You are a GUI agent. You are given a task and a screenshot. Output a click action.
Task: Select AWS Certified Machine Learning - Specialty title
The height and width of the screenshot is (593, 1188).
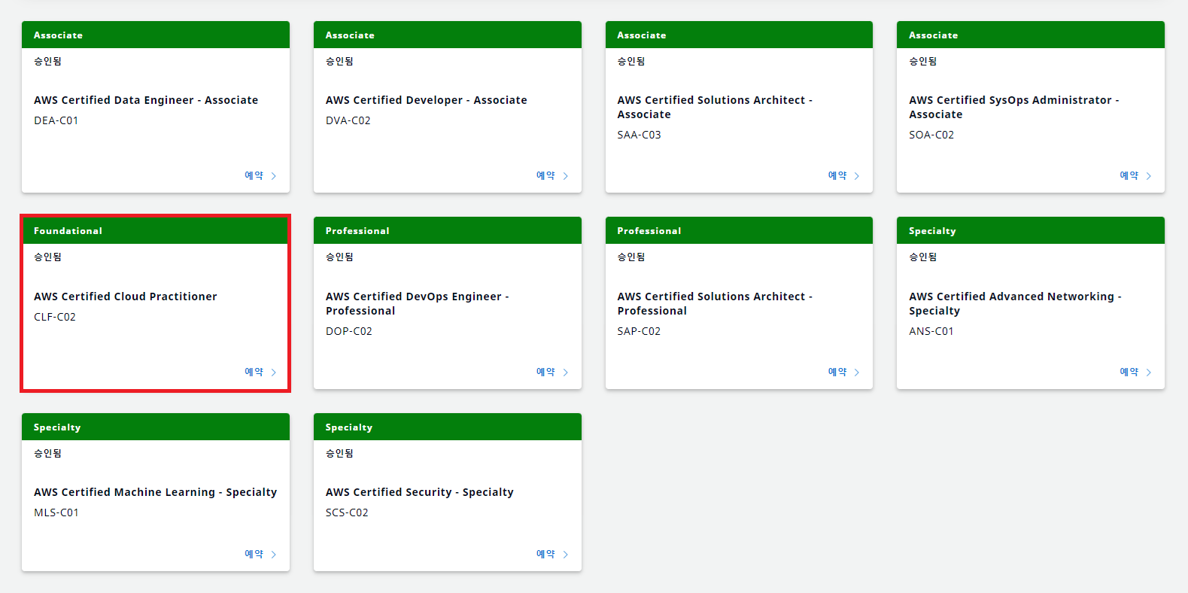coord(156,492)
